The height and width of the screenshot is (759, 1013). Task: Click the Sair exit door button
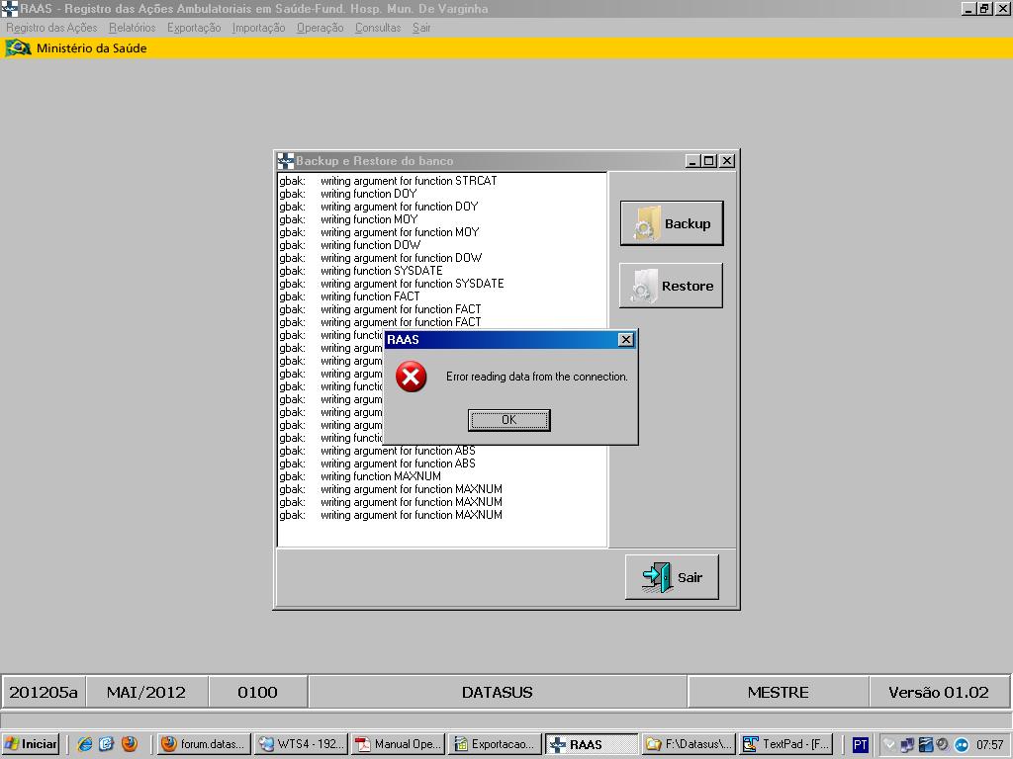[671, 577]
